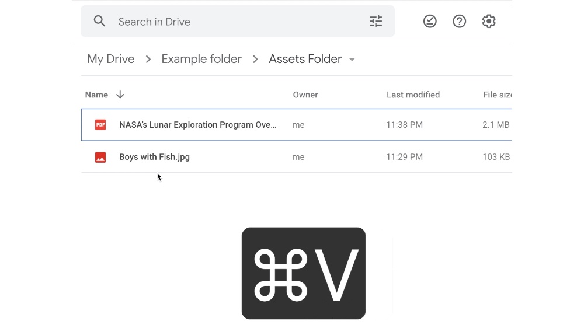Sort by File size column header

click(x=497, y=95)
